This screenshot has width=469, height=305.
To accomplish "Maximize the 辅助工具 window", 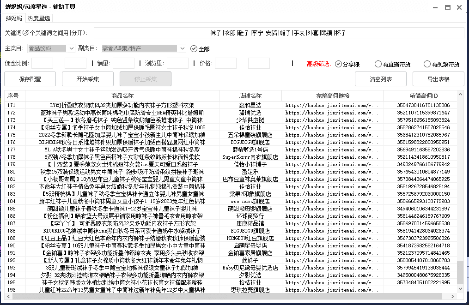I will [447, 7].
